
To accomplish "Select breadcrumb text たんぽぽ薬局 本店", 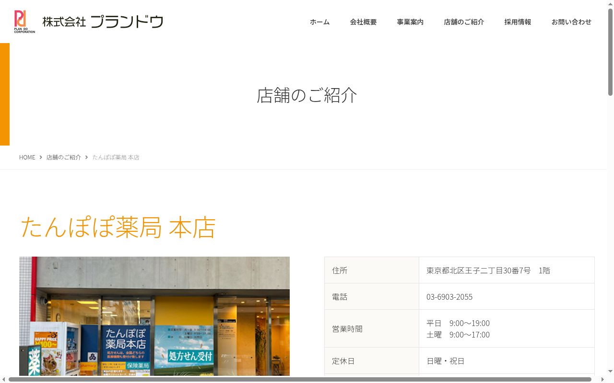I will (116, 158).
